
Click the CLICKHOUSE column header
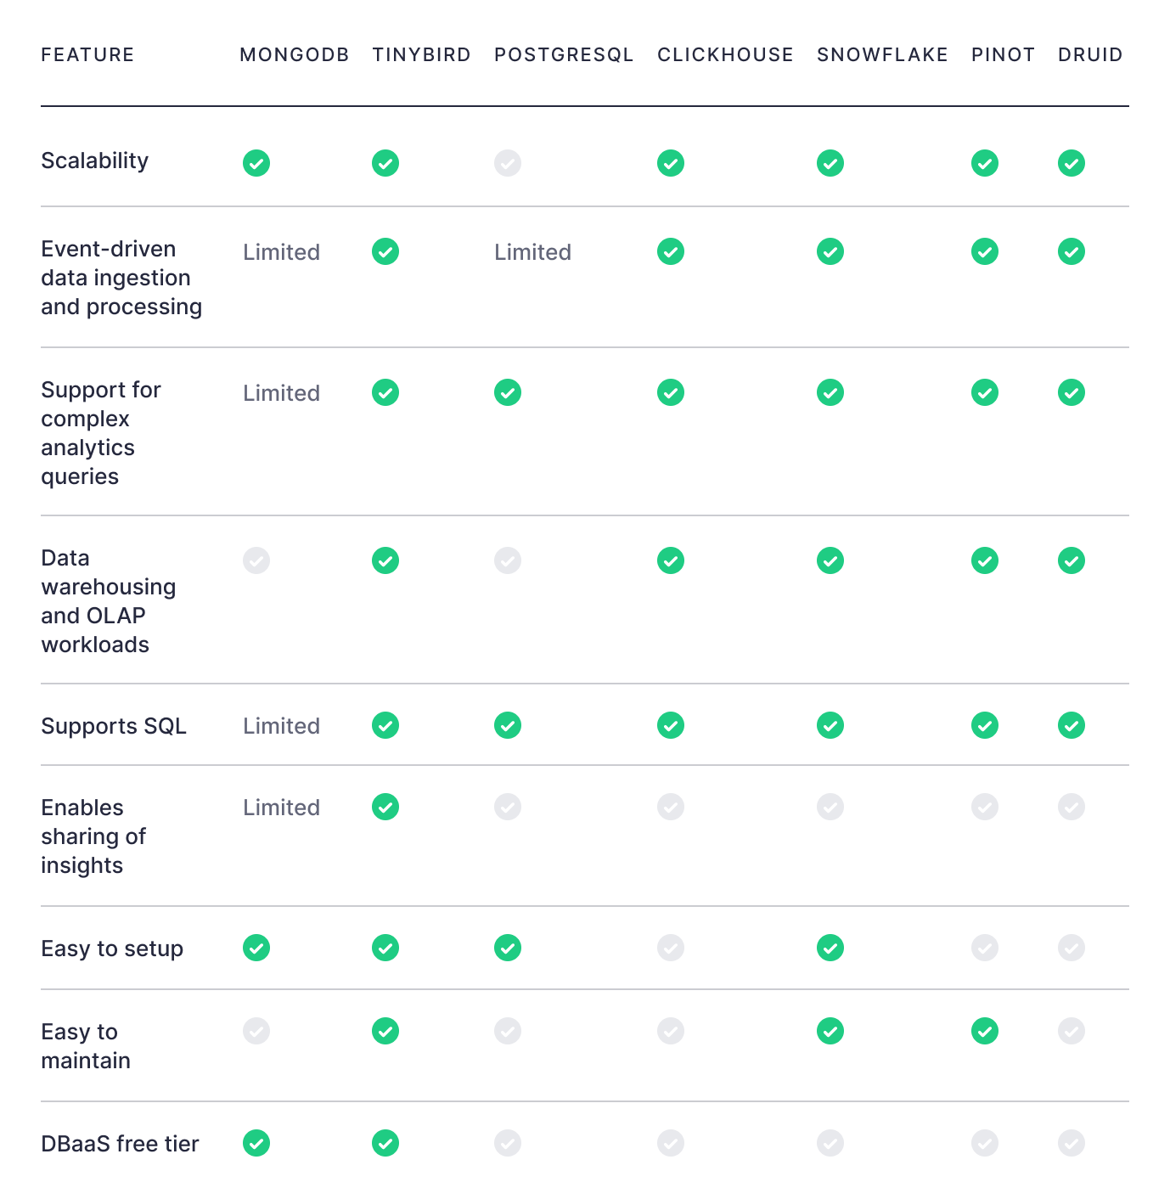point(725,55)
